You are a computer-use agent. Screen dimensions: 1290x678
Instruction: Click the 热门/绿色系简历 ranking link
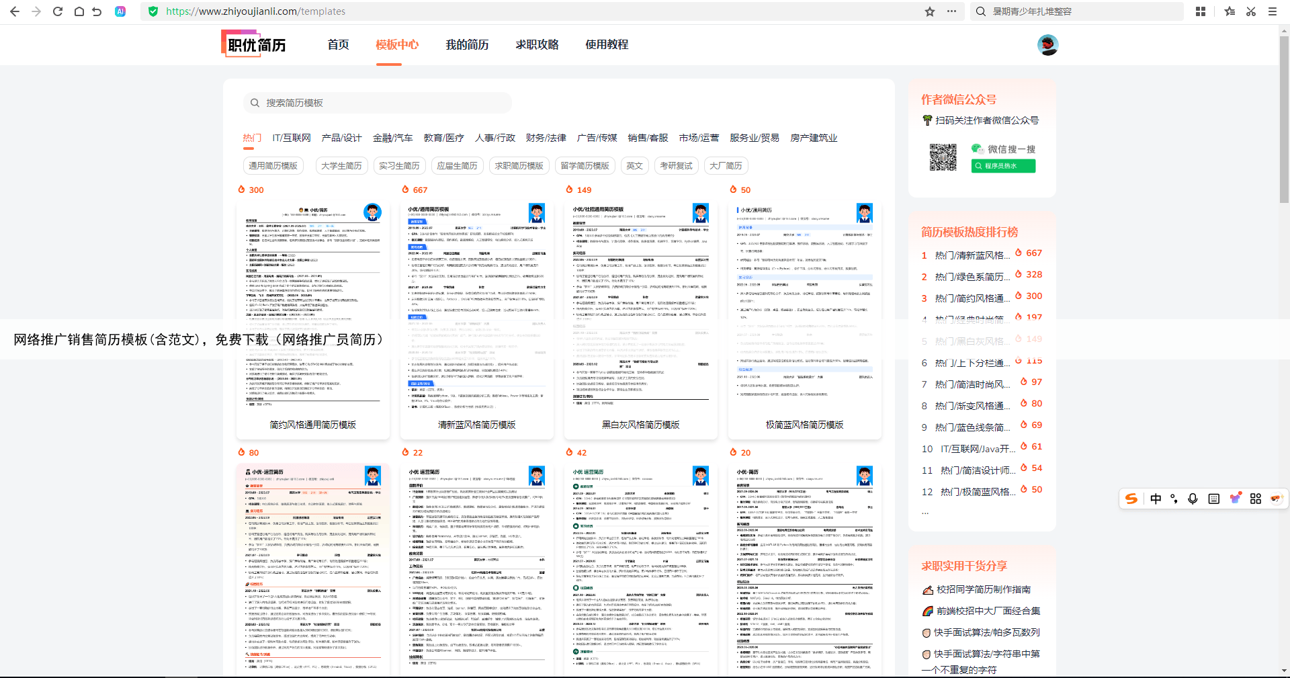click(x=972, y=277)
